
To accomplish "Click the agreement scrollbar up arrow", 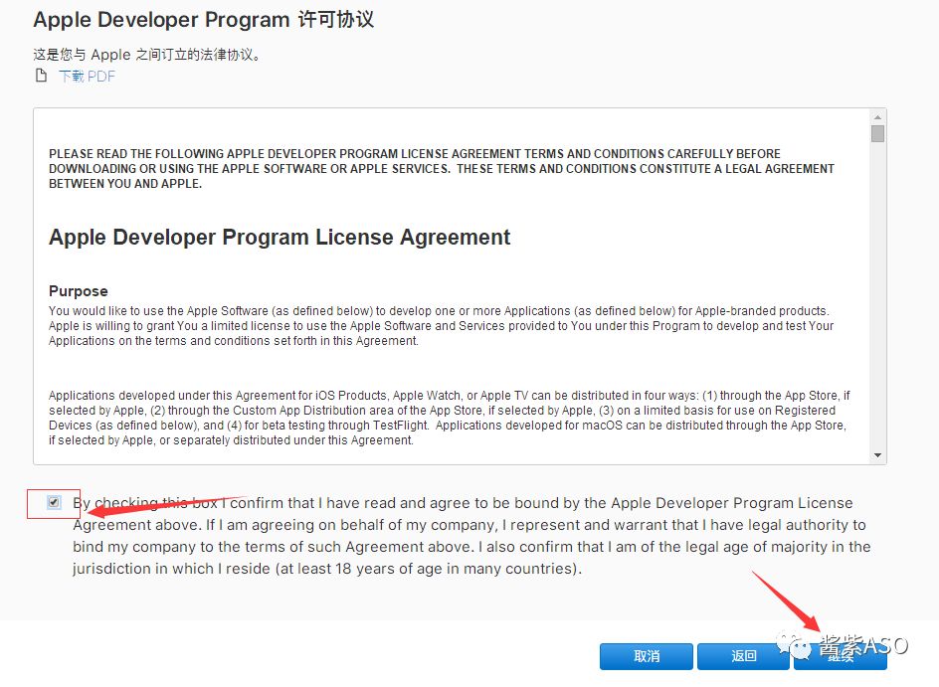I will 877,117.
